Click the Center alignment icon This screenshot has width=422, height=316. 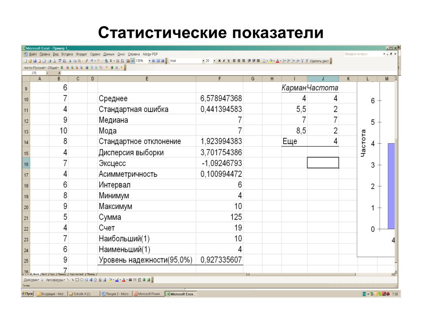[x=239, y=61]
